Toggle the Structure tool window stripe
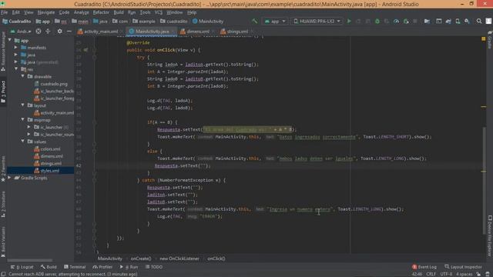493x277 pixels. [x=3, y=205]
